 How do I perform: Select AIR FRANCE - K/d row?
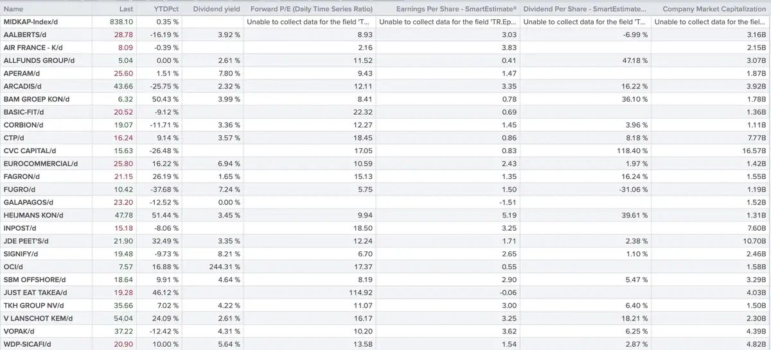click(x=385, y=47)
